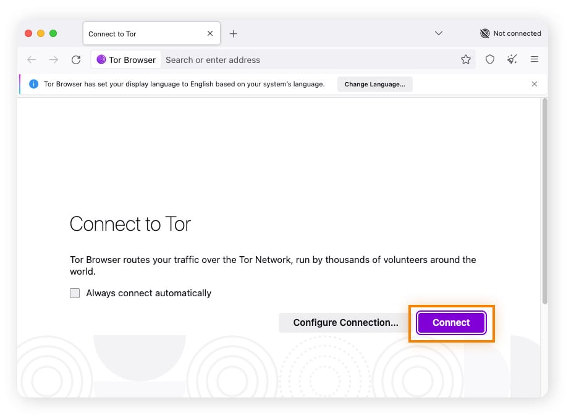Image resolution: width=566 pixels, height=416 pixels.
Task: Click the display language notification message
Action: (x=184, y=84)
